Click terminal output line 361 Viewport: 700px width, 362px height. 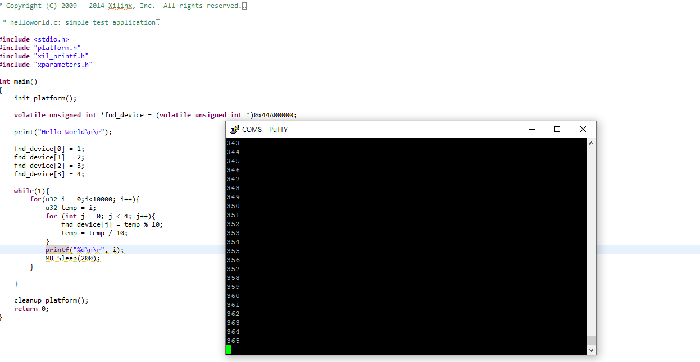pyautogui.click(x=233, y=305)
